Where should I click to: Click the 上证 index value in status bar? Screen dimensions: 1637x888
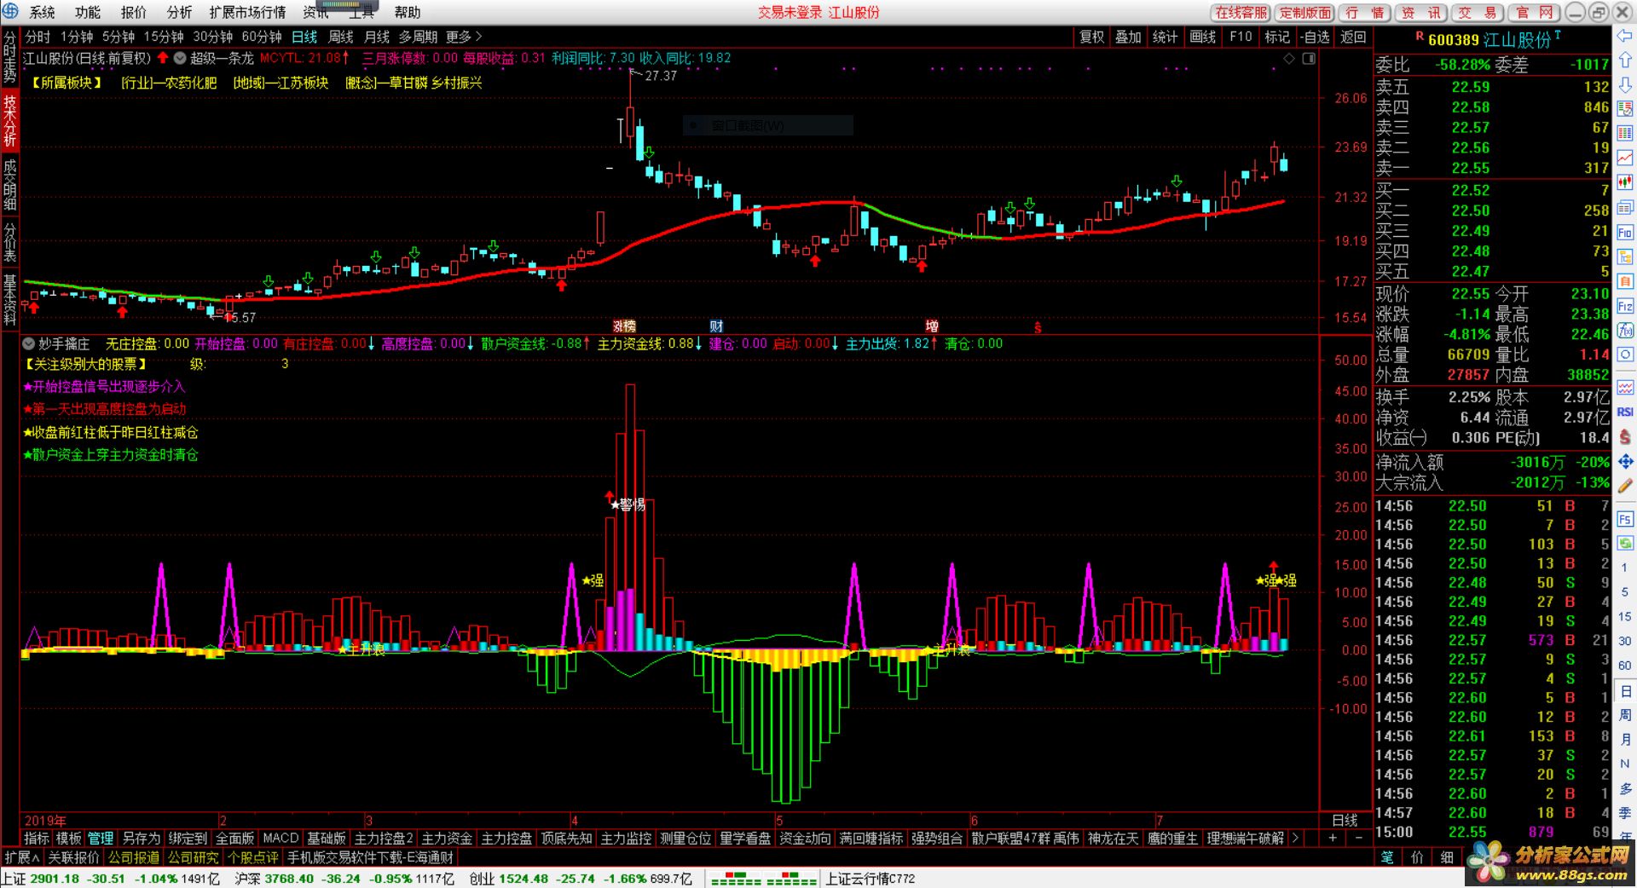(x=55, y=879)
